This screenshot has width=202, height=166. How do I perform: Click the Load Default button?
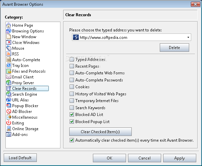20,158
